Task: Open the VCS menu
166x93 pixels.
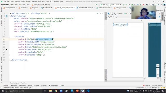Action: pos(51,2)
